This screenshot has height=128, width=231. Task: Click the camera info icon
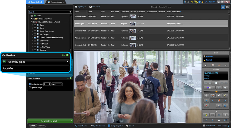225,105
